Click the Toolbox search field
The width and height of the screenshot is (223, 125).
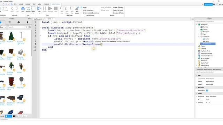[x=16, y=27]
